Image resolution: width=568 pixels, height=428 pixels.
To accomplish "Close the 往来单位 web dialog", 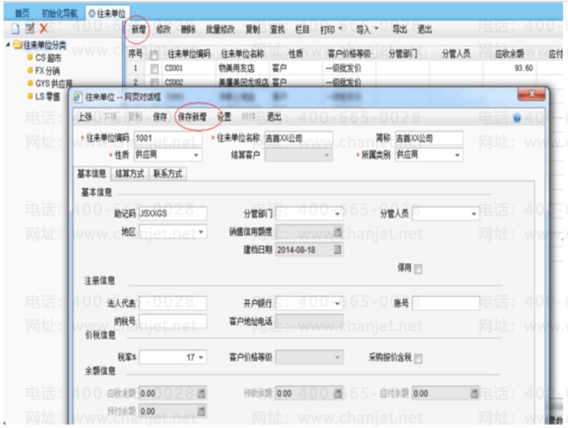I will 531,94.
